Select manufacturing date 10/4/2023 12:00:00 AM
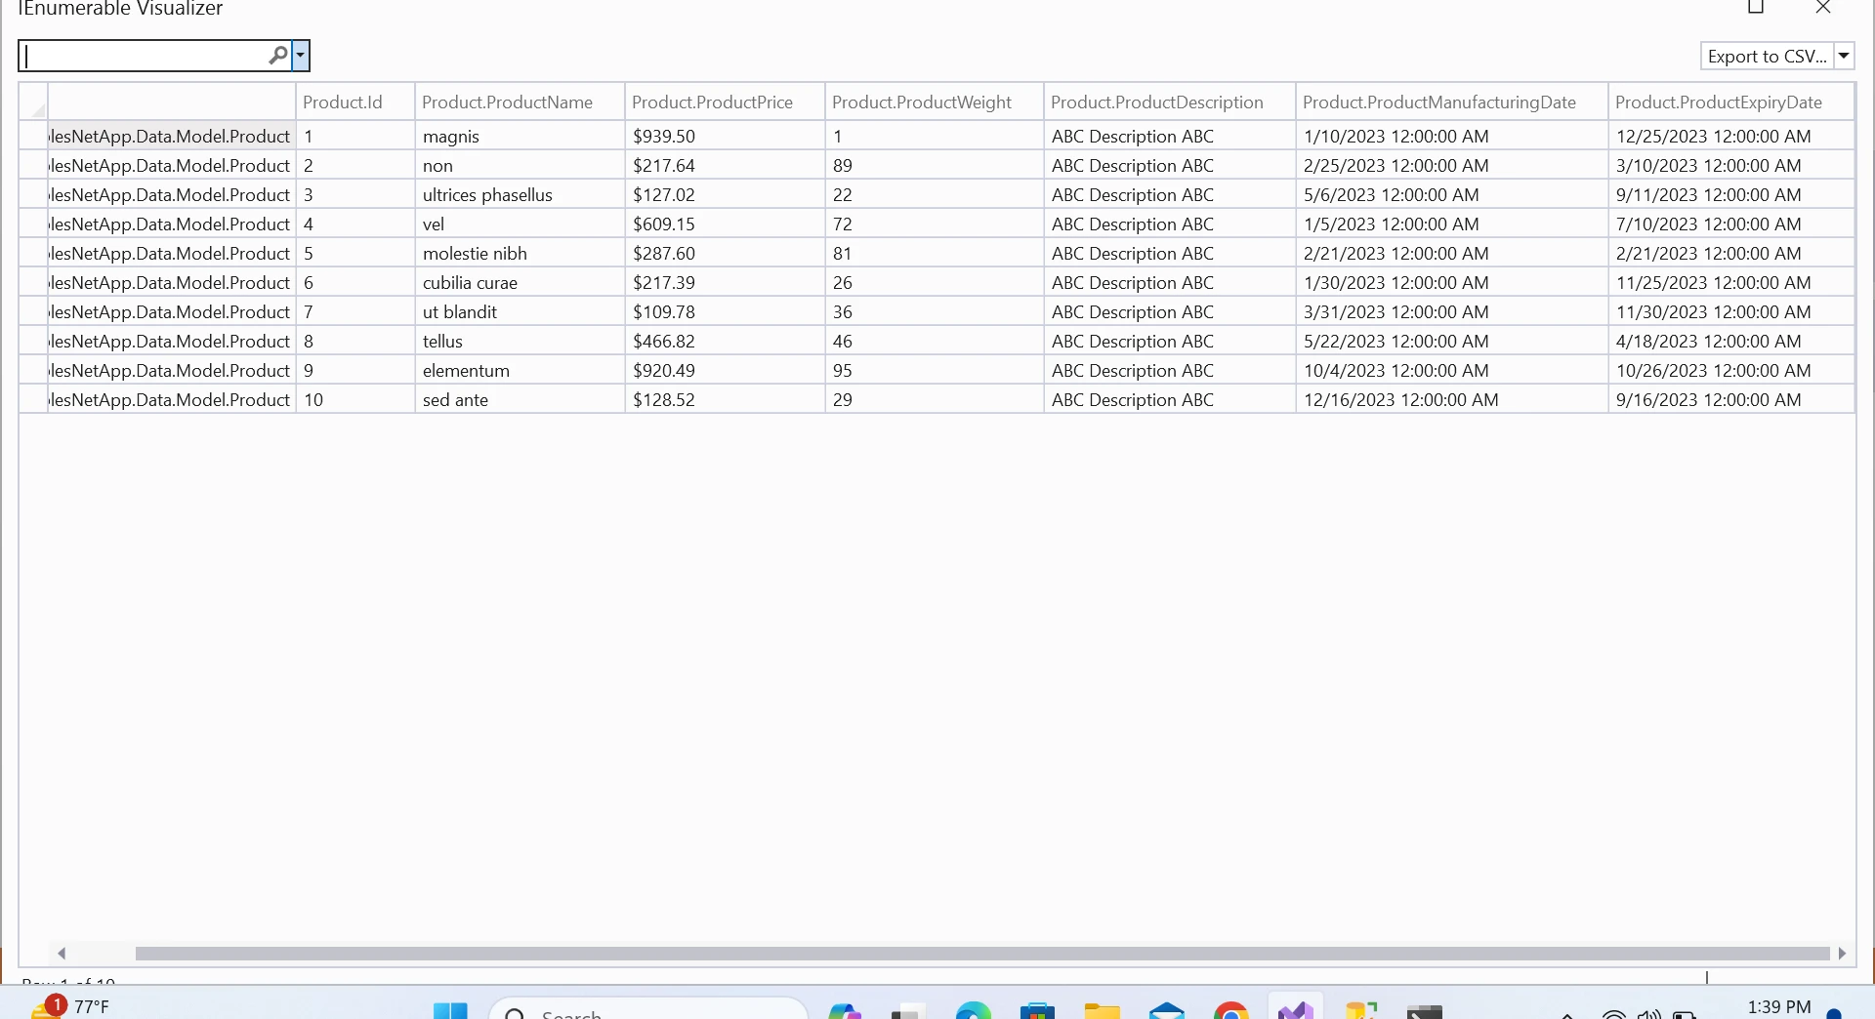Image resolution: width=1875 pixels, height=1019 pixels. pos(1452,370)
